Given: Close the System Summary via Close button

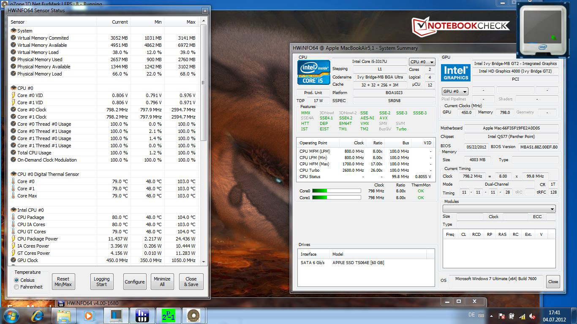Looking at the screenshot, I should click(553, 282).
